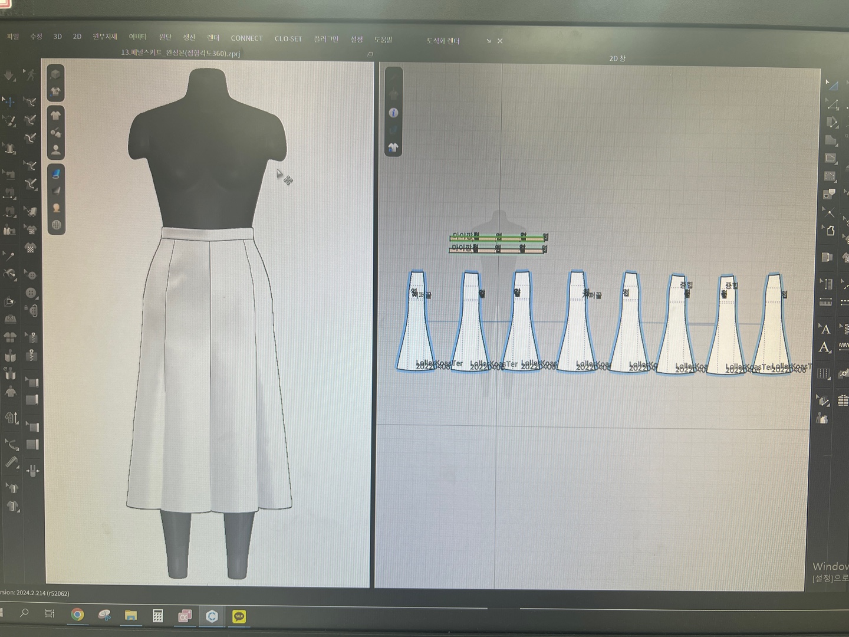Toggle 2D window garment display icon

tap(393, 147)
